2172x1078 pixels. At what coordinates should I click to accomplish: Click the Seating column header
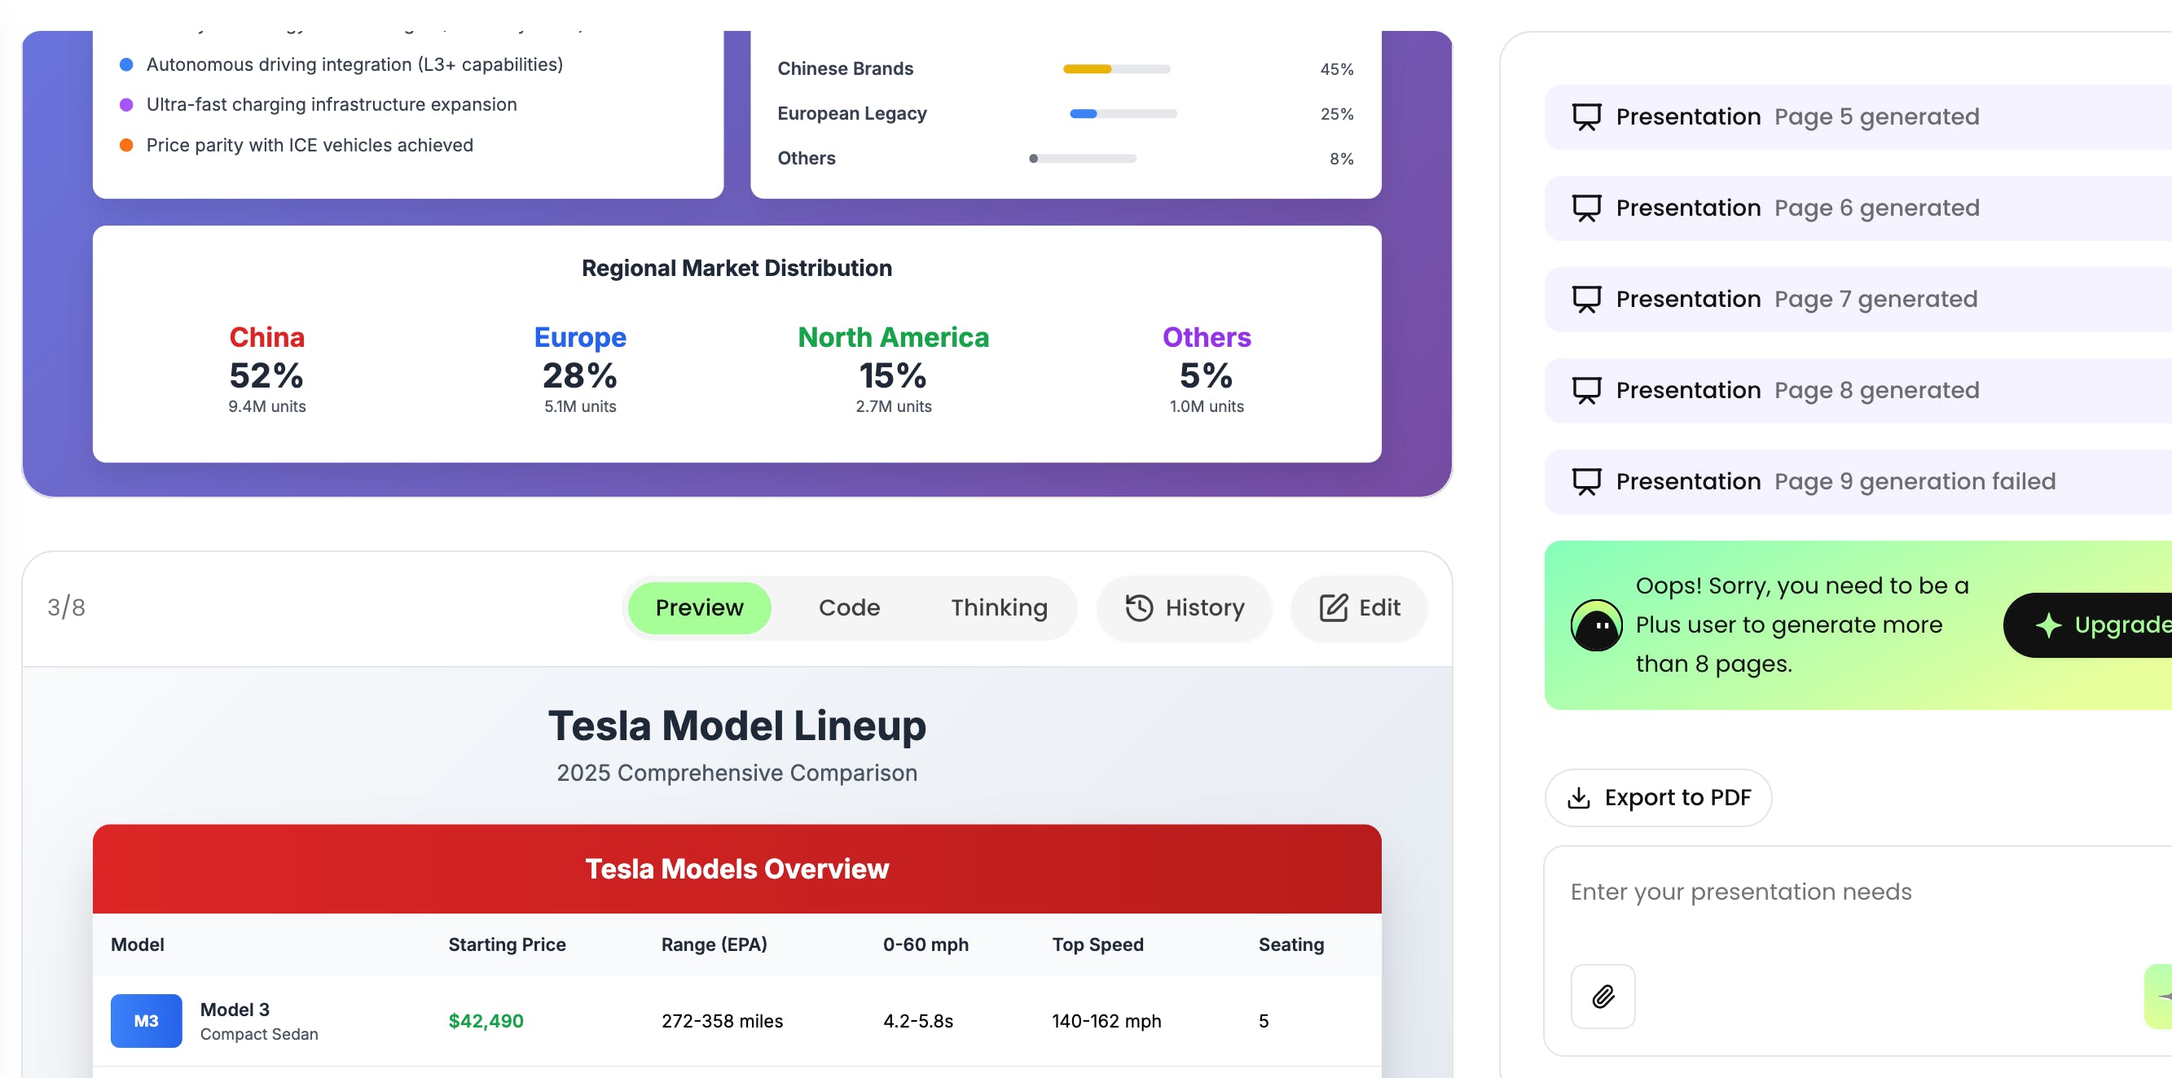coord(1290,944)
